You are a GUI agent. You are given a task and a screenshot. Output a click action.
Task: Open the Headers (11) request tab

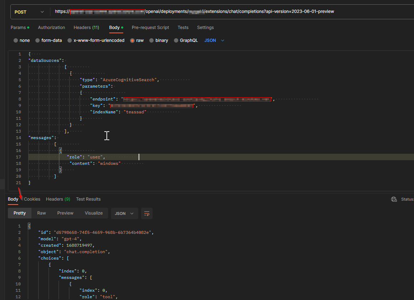(86, 28)
